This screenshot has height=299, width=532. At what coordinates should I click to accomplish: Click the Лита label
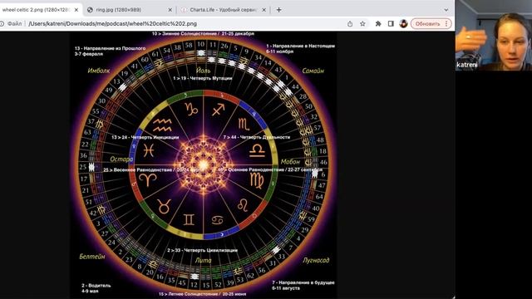click(203, 260)
